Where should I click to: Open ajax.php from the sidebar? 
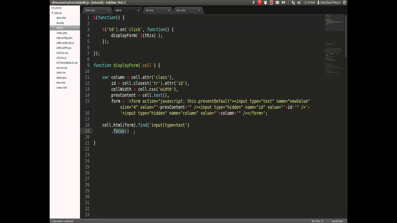tap(61, 18)
